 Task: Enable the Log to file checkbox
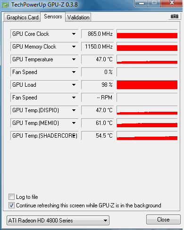coord(11,197)
